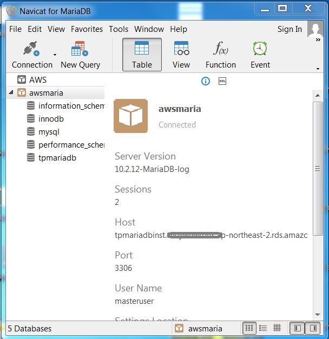Open the Tools menu
The height and width of the screenshot is (339, 329).
(119, 29)
